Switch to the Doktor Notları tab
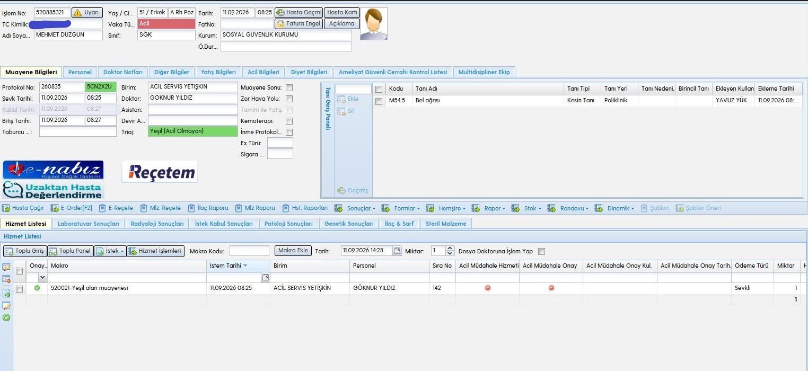 click(x=123, y=72)
